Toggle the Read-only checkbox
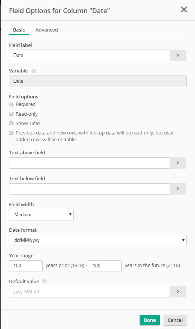Viewport: 195px width, 329px height. pyautogui.click(x=11, y=114)
